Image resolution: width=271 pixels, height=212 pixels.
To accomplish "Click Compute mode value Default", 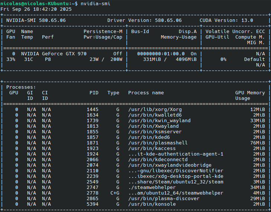I will (x=254, y=59).
